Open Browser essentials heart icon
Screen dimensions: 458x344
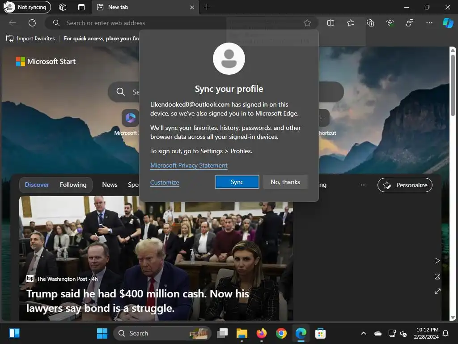390,23
